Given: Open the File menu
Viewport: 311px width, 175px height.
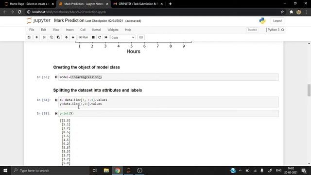Looking at the screenshot, I should (x=32, y=30).
